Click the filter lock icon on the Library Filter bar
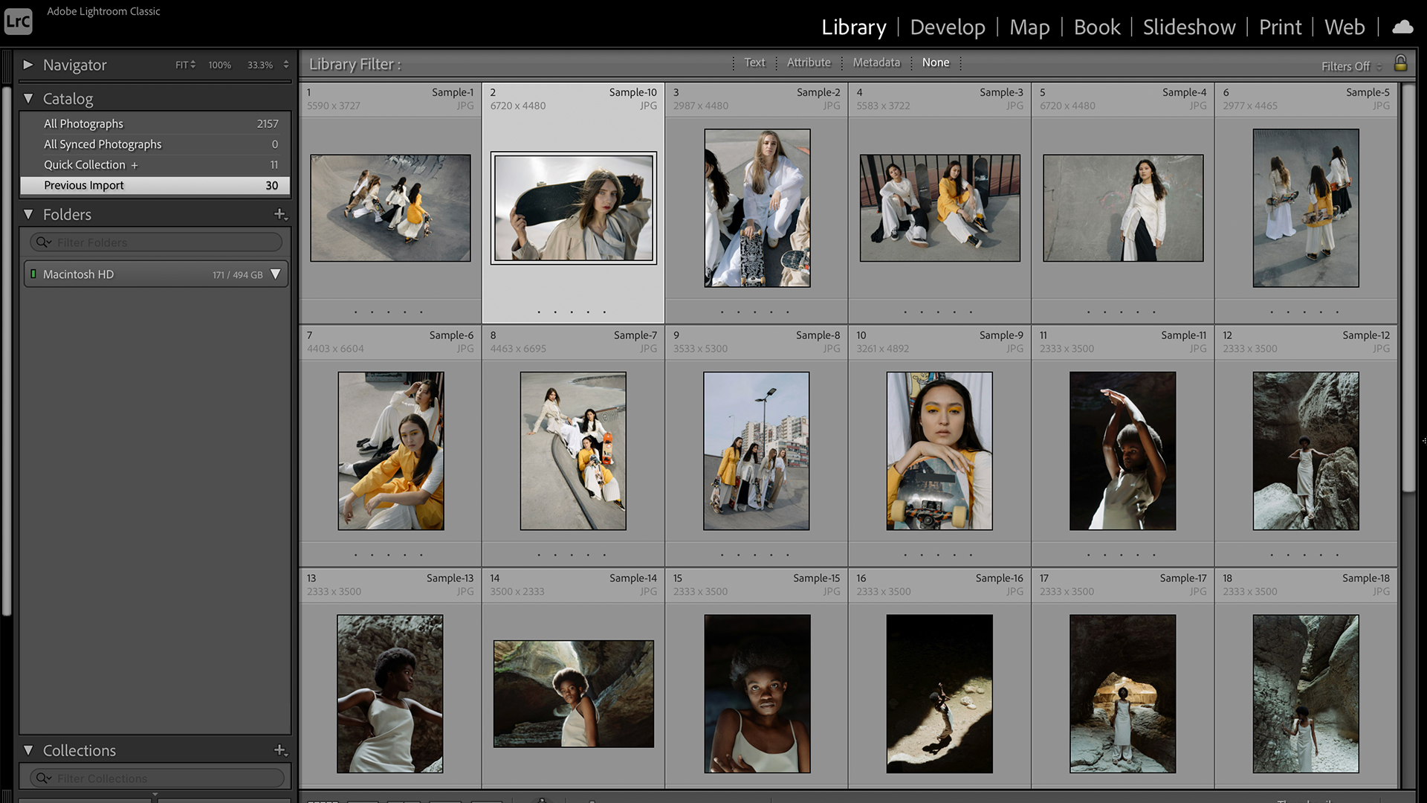The width and height of the screenshot is (1427, 803). [1400, 62]
